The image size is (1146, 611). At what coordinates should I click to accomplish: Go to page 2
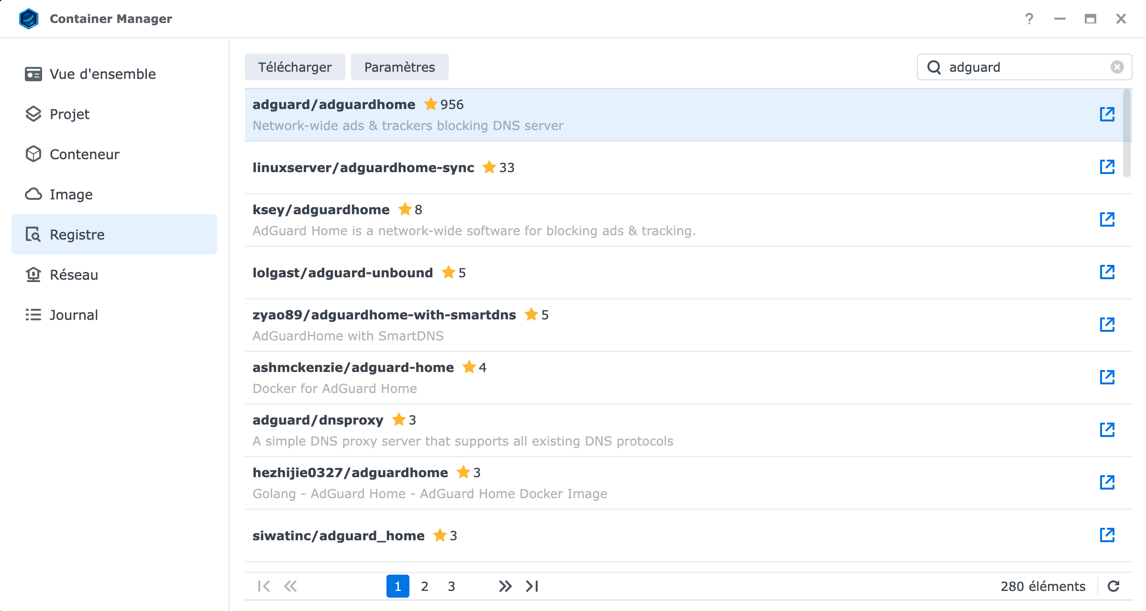tap(424, 586)
